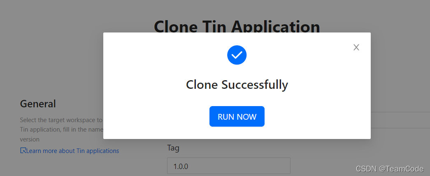Click the RUN NOW button
This screenshot has width=430, height=176.
tap(237, 116)
